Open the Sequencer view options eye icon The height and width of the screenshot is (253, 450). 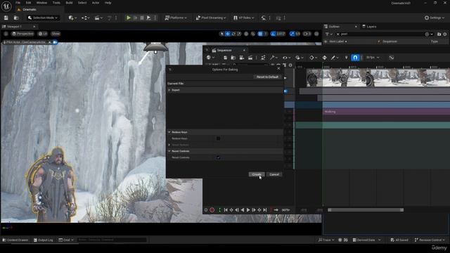coord(286,58)
